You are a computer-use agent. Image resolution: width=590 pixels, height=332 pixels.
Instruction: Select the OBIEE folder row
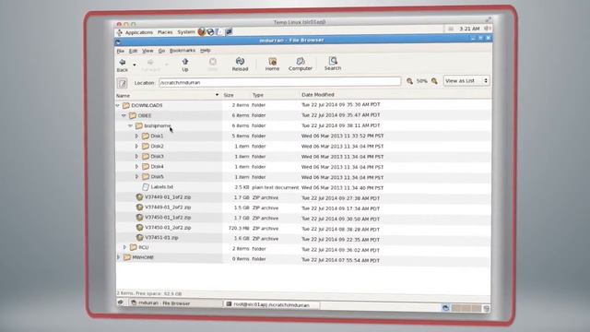pyautogui.click(x=303, y=115)
